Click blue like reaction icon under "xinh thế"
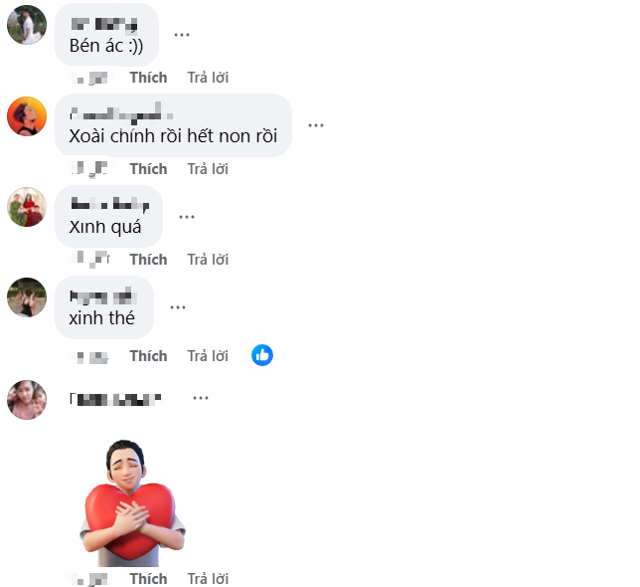Viewport: 640px width, 587px height. (262, 355)
